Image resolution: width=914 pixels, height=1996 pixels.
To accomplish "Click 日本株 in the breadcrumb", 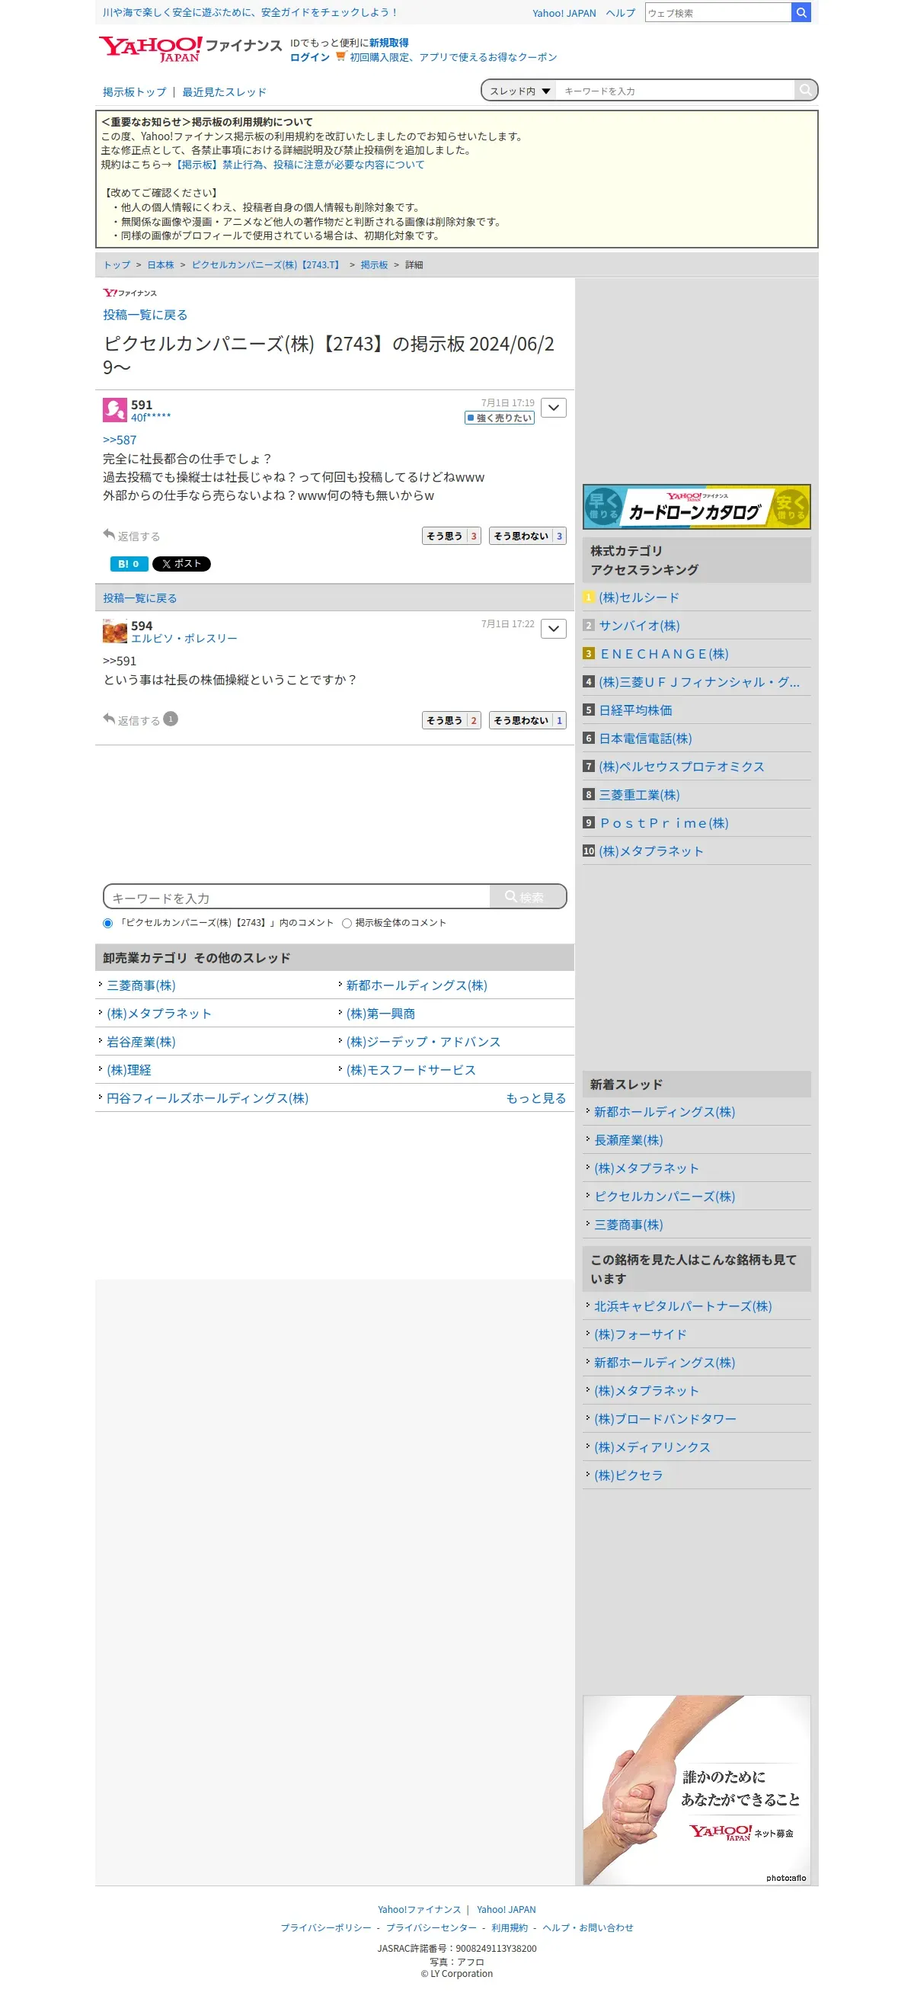I will [161, 265].
